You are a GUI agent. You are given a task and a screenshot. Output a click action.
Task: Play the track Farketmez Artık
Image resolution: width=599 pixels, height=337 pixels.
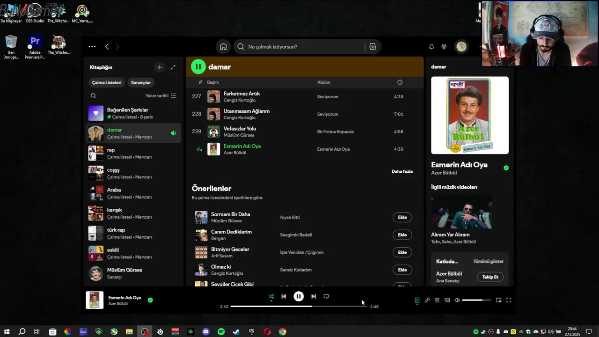point(241,94)
